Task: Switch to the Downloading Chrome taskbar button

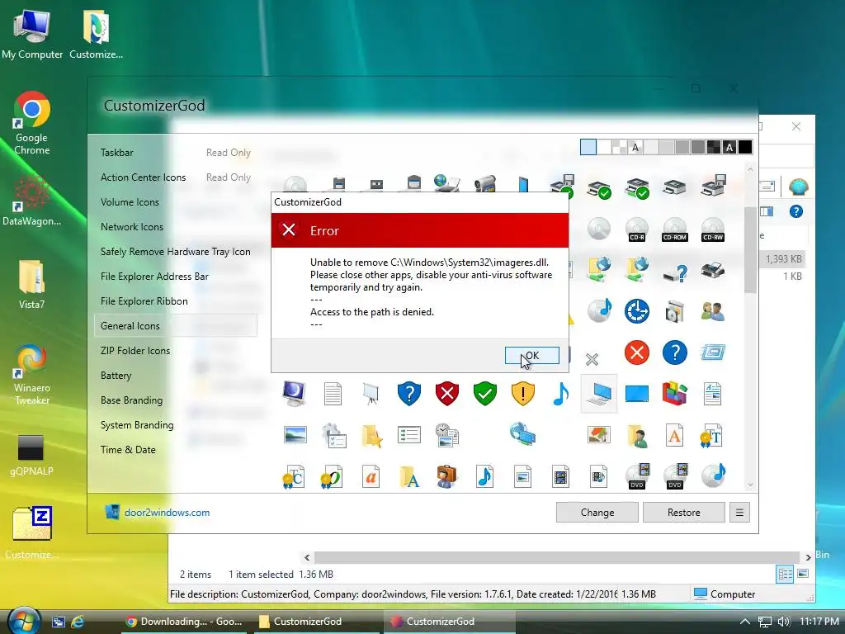Action: click(184, 622)
